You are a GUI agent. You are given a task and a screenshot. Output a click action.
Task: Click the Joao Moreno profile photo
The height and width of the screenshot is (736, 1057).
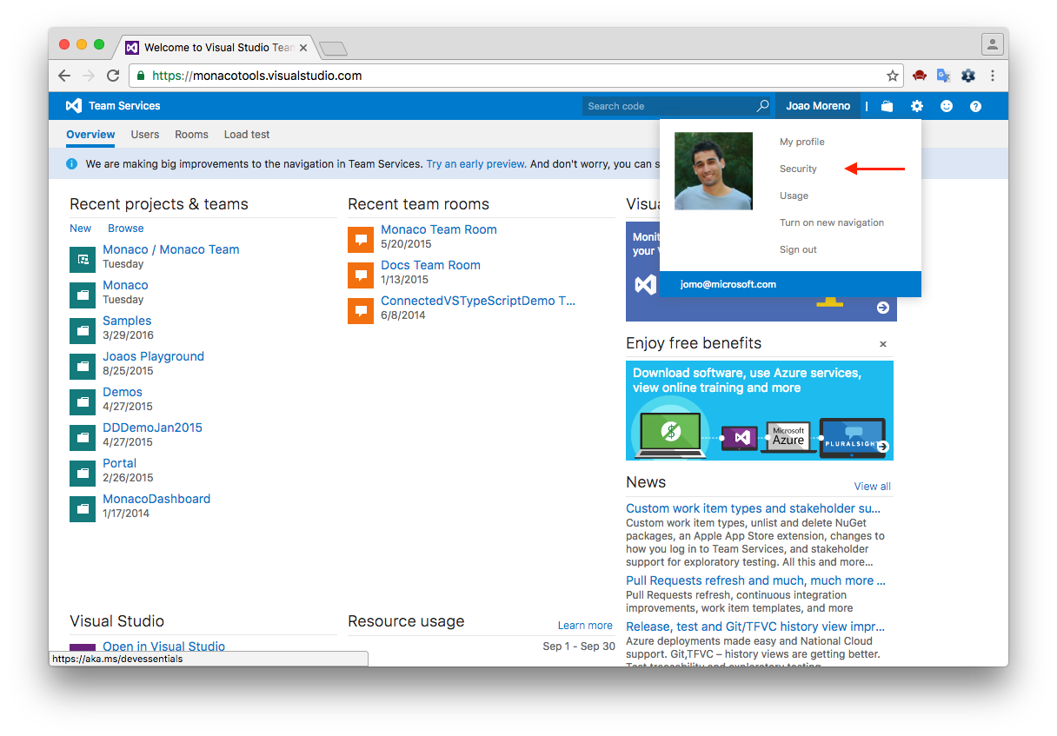pos(714,171)
